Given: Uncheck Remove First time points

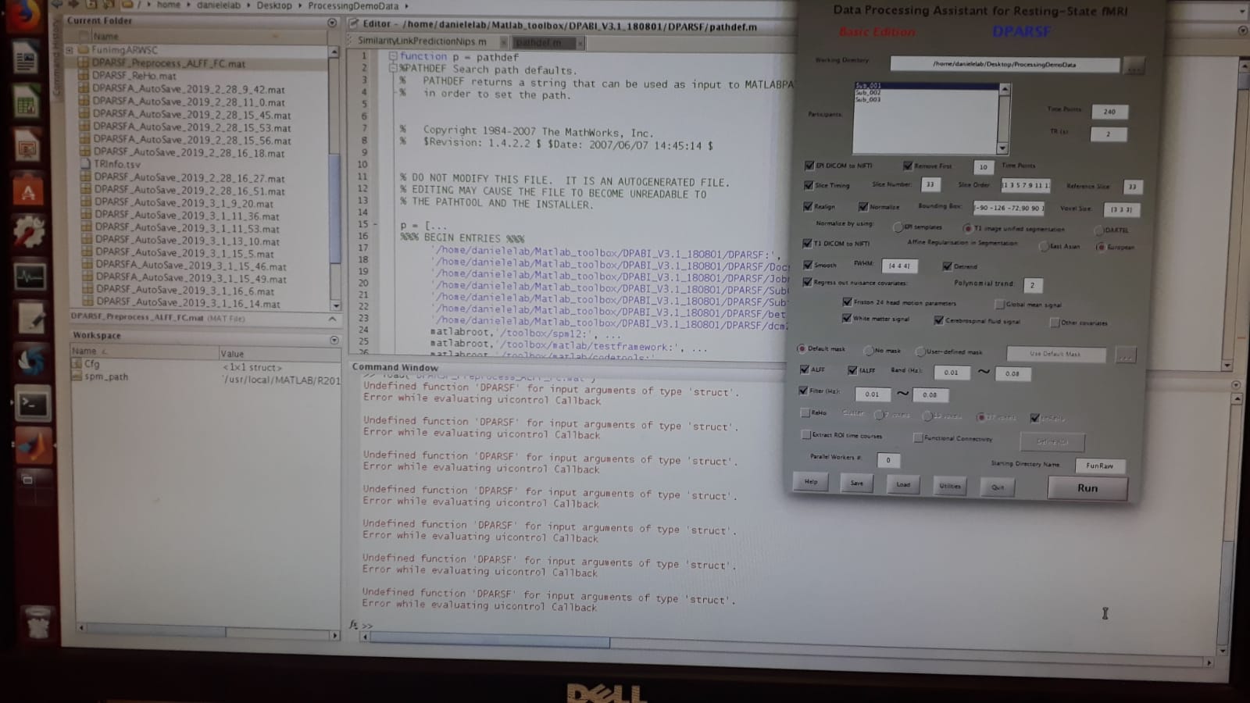Looking at the screenshot, I should pyautogui.click(x=908, y=166).
